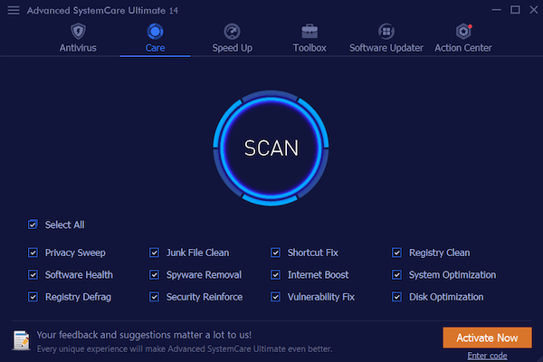Uncheck the Select All checkbox

coord(33,224)
